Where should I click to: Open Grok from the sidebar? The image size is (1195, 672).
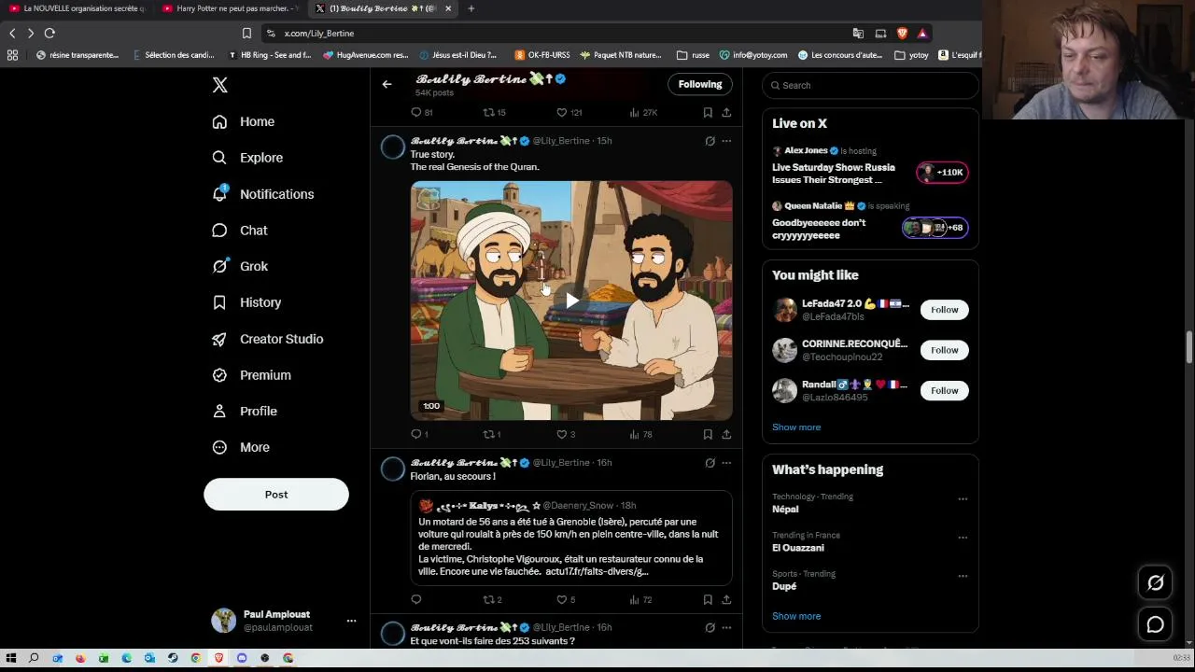point(240,266)
